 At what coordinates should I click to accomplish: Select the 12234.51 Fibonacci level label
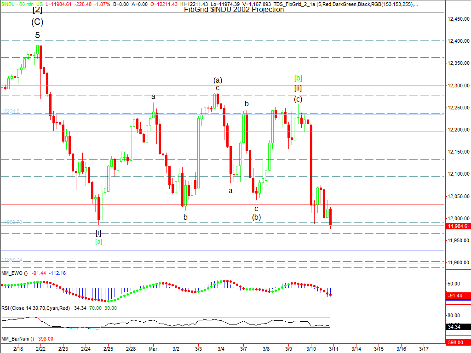(11, 111)
